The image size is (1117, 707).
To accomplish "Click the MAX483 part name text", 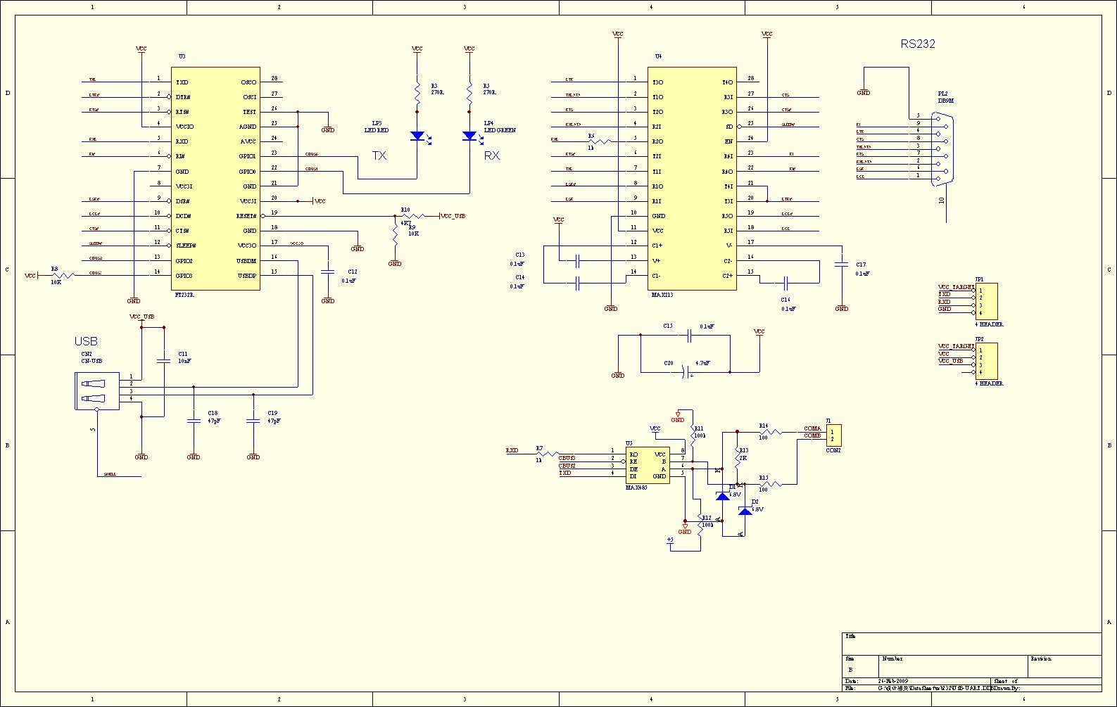I will (x=636, y=487).
